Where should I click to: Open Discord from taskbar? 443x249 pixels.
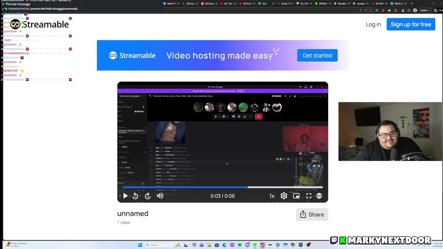point(247,245)
